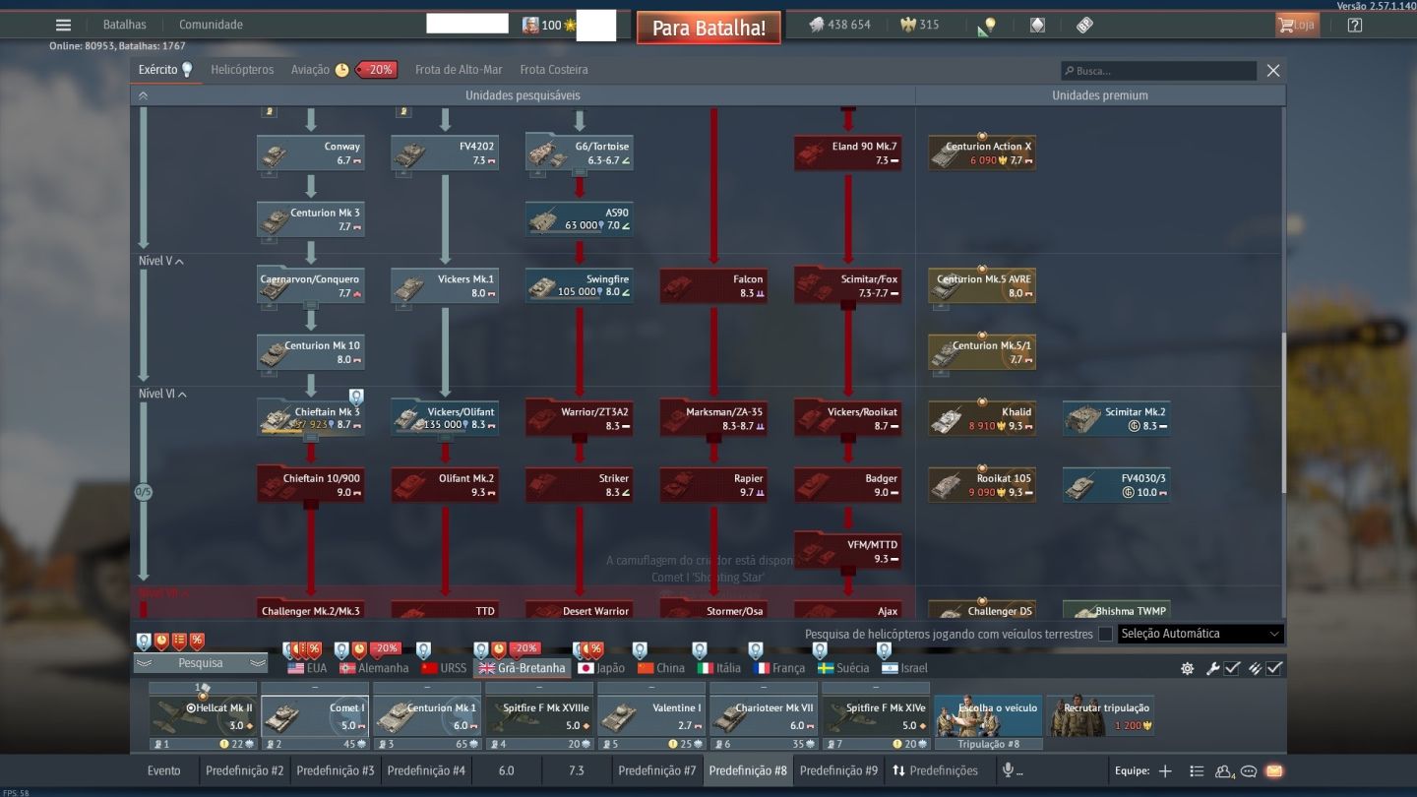Open the Frota de Alto-Mar tab
The height and width of the screenshot is (797, 1417).
(459, 70)
